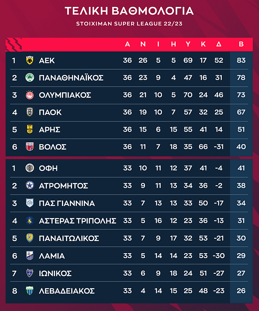Click the Asteras Tripolis star logo
The height and width of the screenshot is (311, 259).
(30, 220)
